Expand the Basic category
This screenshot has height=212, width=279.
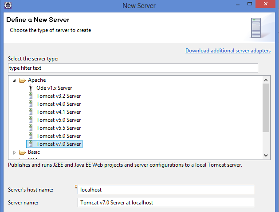click(x=14, y=152)
